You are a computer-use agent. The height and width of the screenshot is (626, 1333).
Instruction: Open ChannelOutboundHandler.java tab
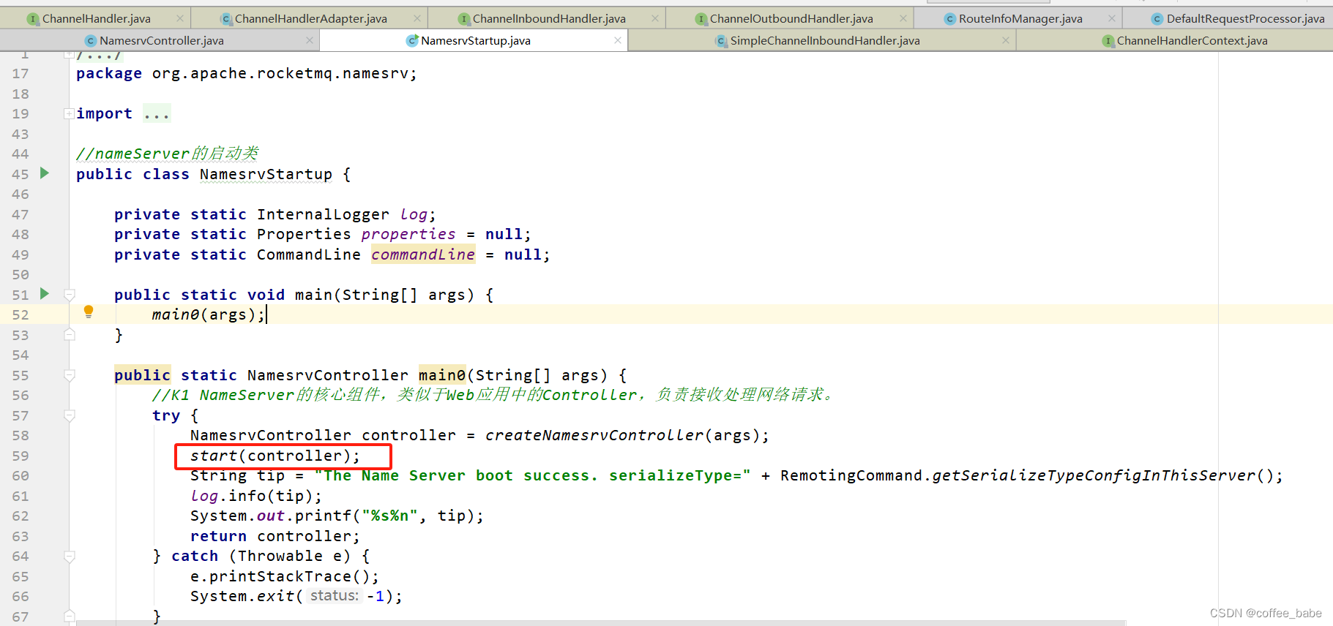coord(791,18)
